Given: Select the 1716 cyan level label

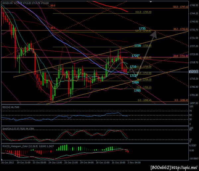Looking at the screenshot, I should pyautogui.click(x=133, y=66).
